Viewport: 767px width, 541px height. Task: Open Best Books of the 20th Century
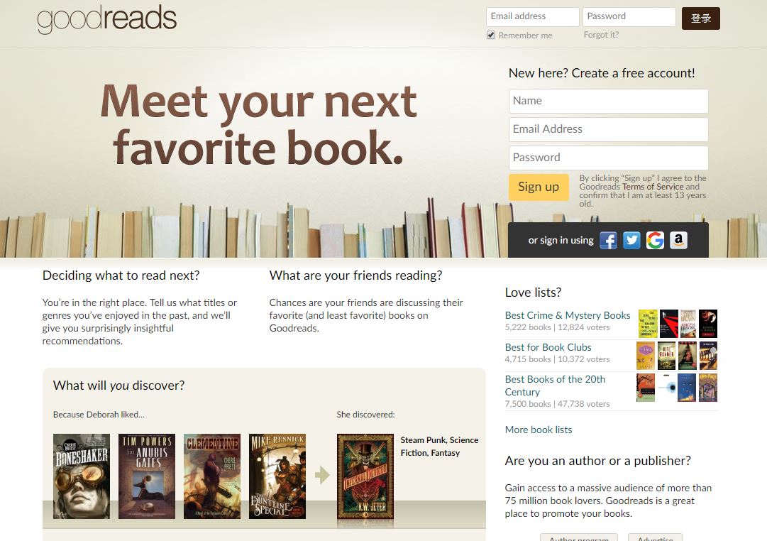[555, 386]
